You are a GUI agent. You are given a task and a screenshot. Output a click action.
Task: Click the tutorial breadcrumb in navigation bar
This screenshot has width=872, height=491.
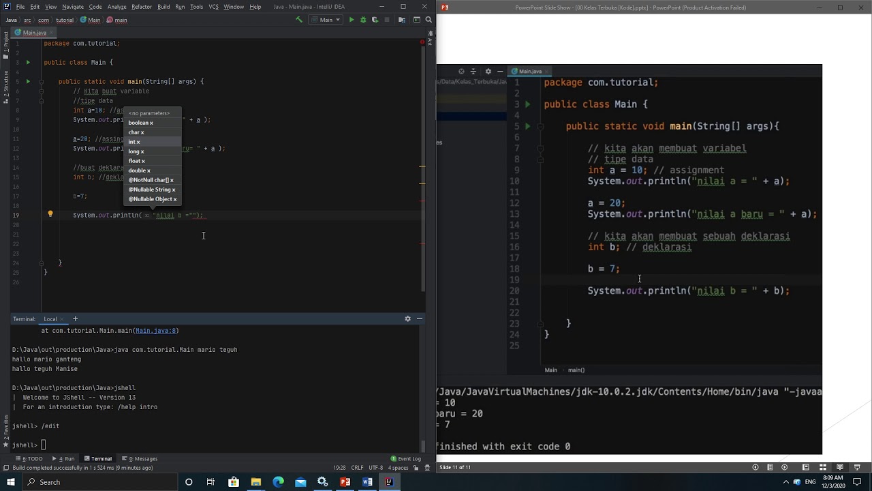(65, 20)
